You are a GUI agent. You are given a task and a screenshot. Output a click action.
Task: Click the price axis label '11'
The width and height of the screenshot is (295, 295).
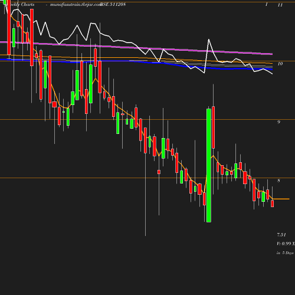pyautogui.click(x=280, y=5)
